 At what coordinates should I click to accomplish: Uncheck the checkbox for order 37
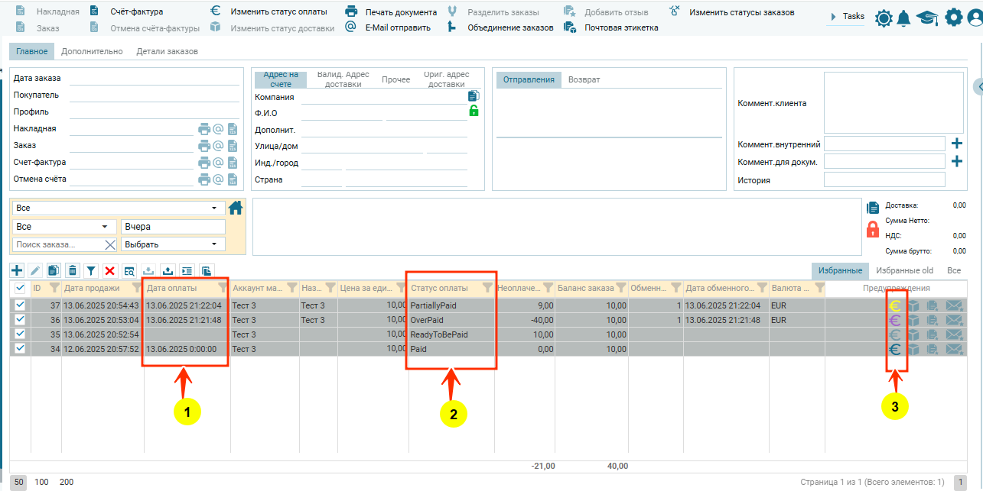[20, 305]
